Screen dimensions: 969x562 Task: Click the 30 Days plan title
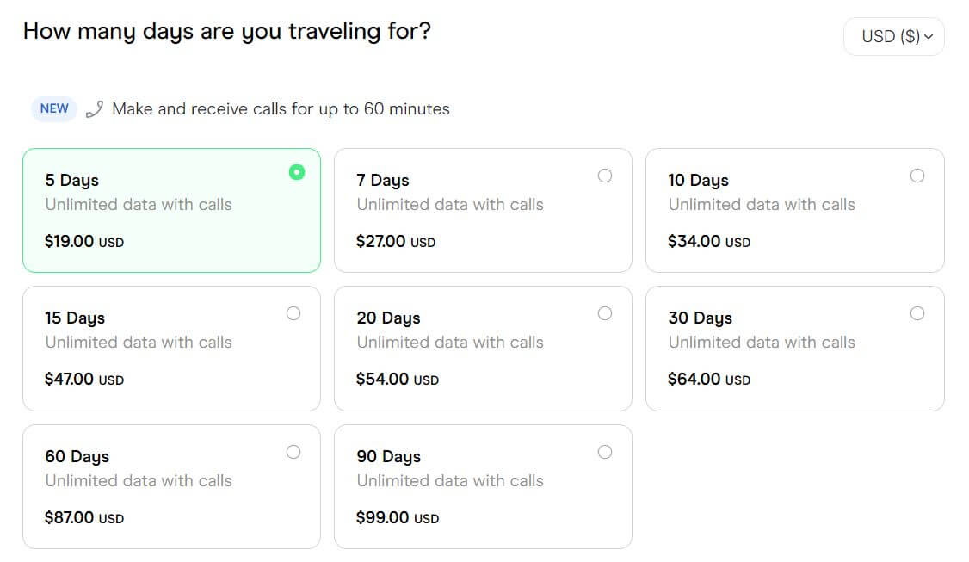(x=700, y=318)
